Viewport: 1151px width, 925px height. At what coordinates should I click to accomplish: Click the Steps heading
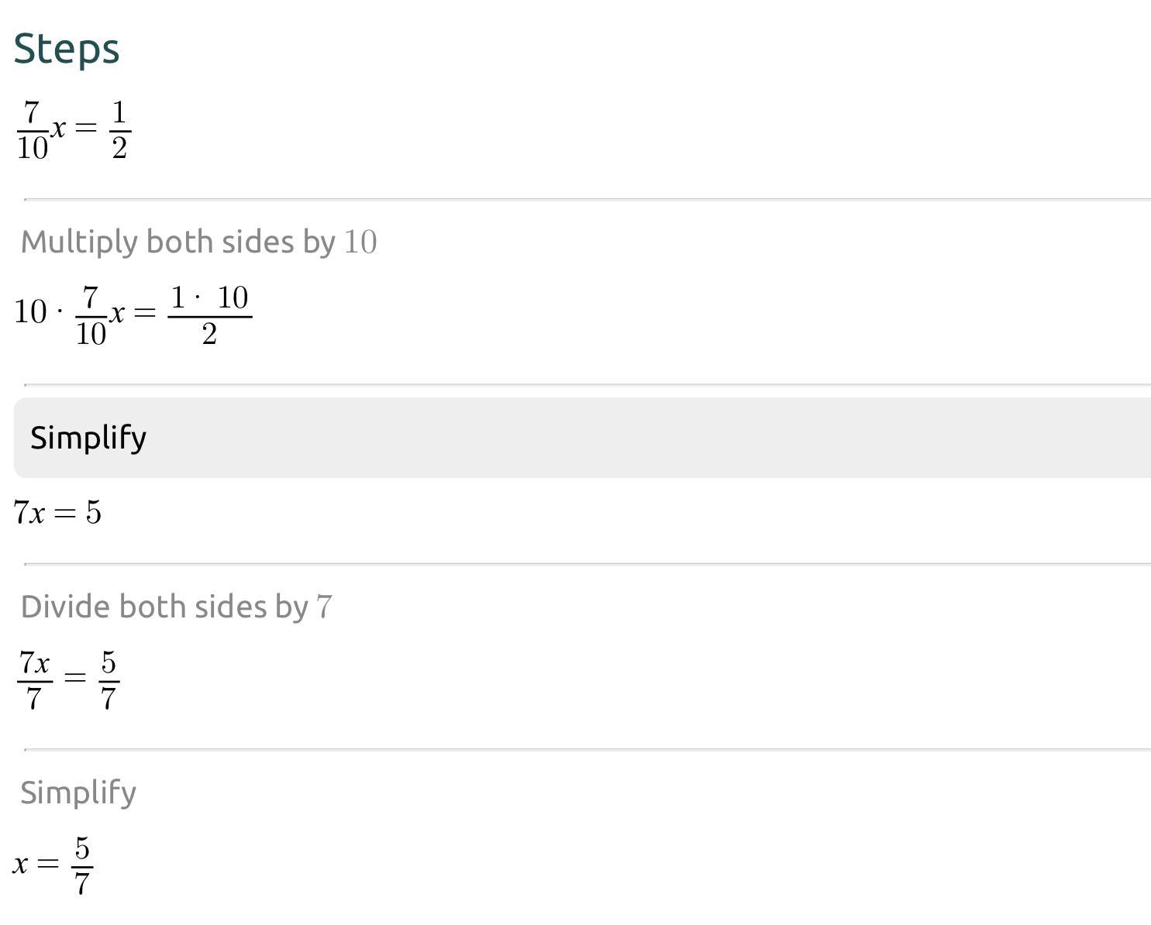67,49
